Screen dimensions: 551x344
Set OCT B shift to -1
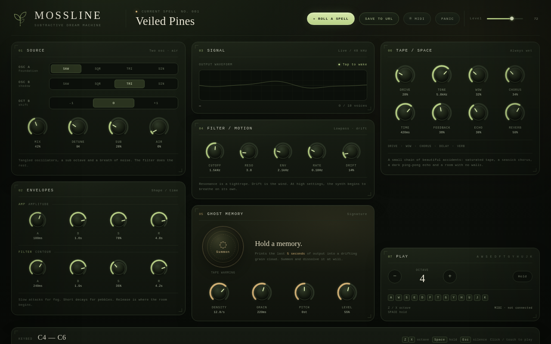click(71, 103)
